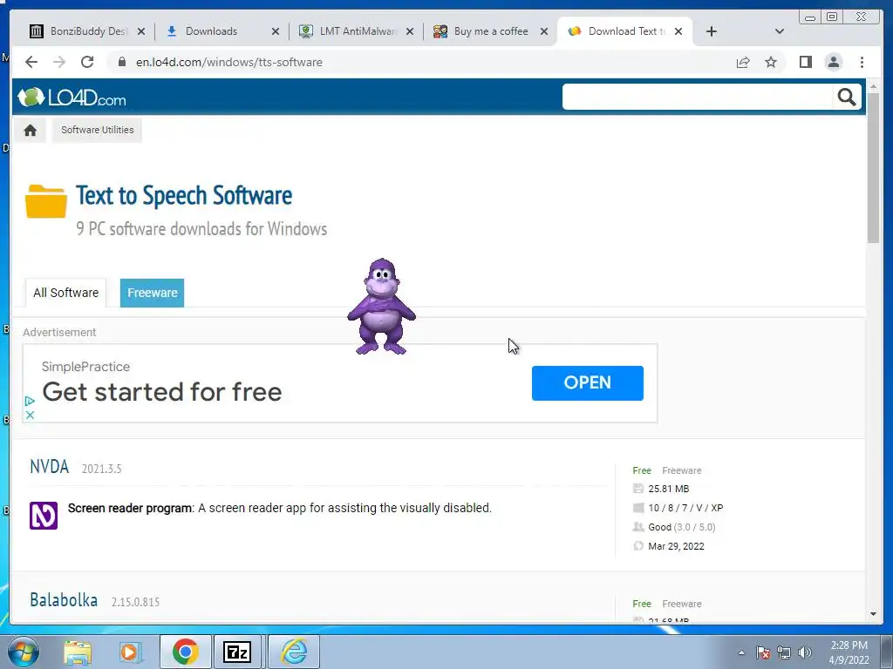Viewport: 893px width, 669px height.
Task: Select the Freeware filter tab
Action: point(152,293)
